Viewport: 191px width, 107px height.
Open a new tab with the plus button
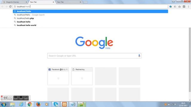(86, 2)
